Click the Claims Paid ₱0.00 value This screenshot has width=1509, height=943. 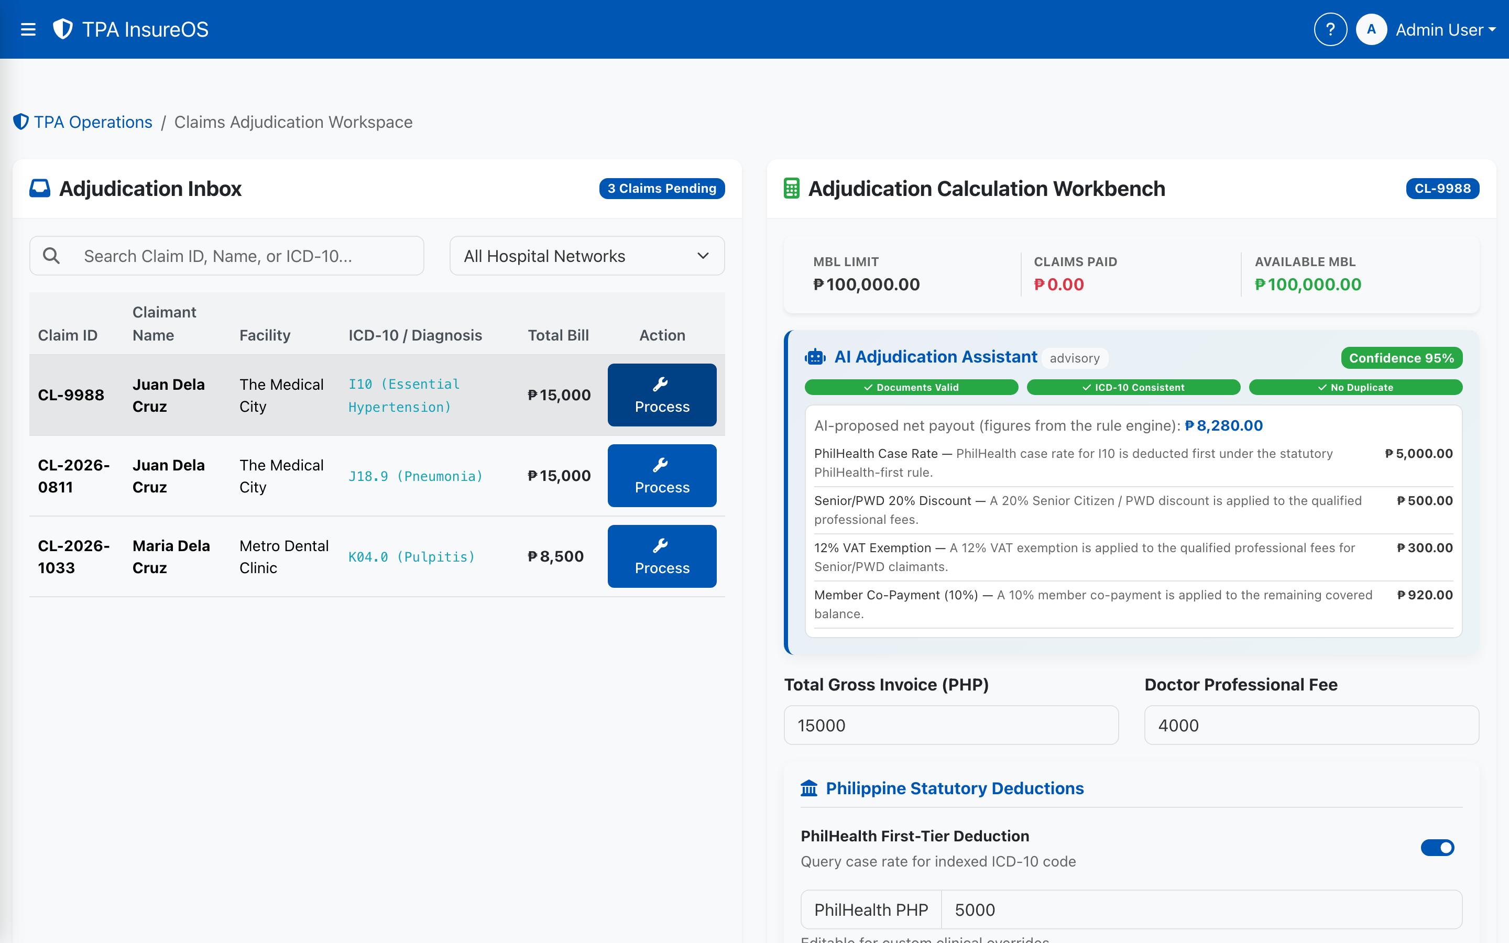point(1059,284)
